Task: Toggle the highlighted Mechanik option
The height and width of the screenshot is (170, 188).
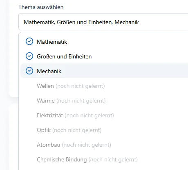Action: (x=104, y=71)
